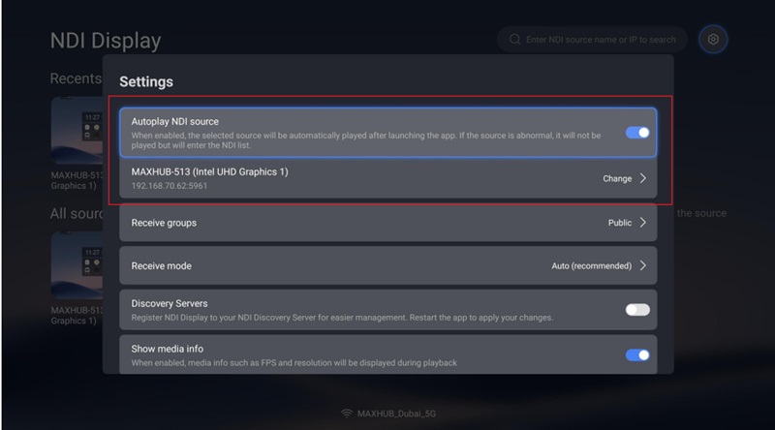Click the Wi-Fi status icon
Screen dimensions: 775x430
pyautogui.click(x=346, y=415)
